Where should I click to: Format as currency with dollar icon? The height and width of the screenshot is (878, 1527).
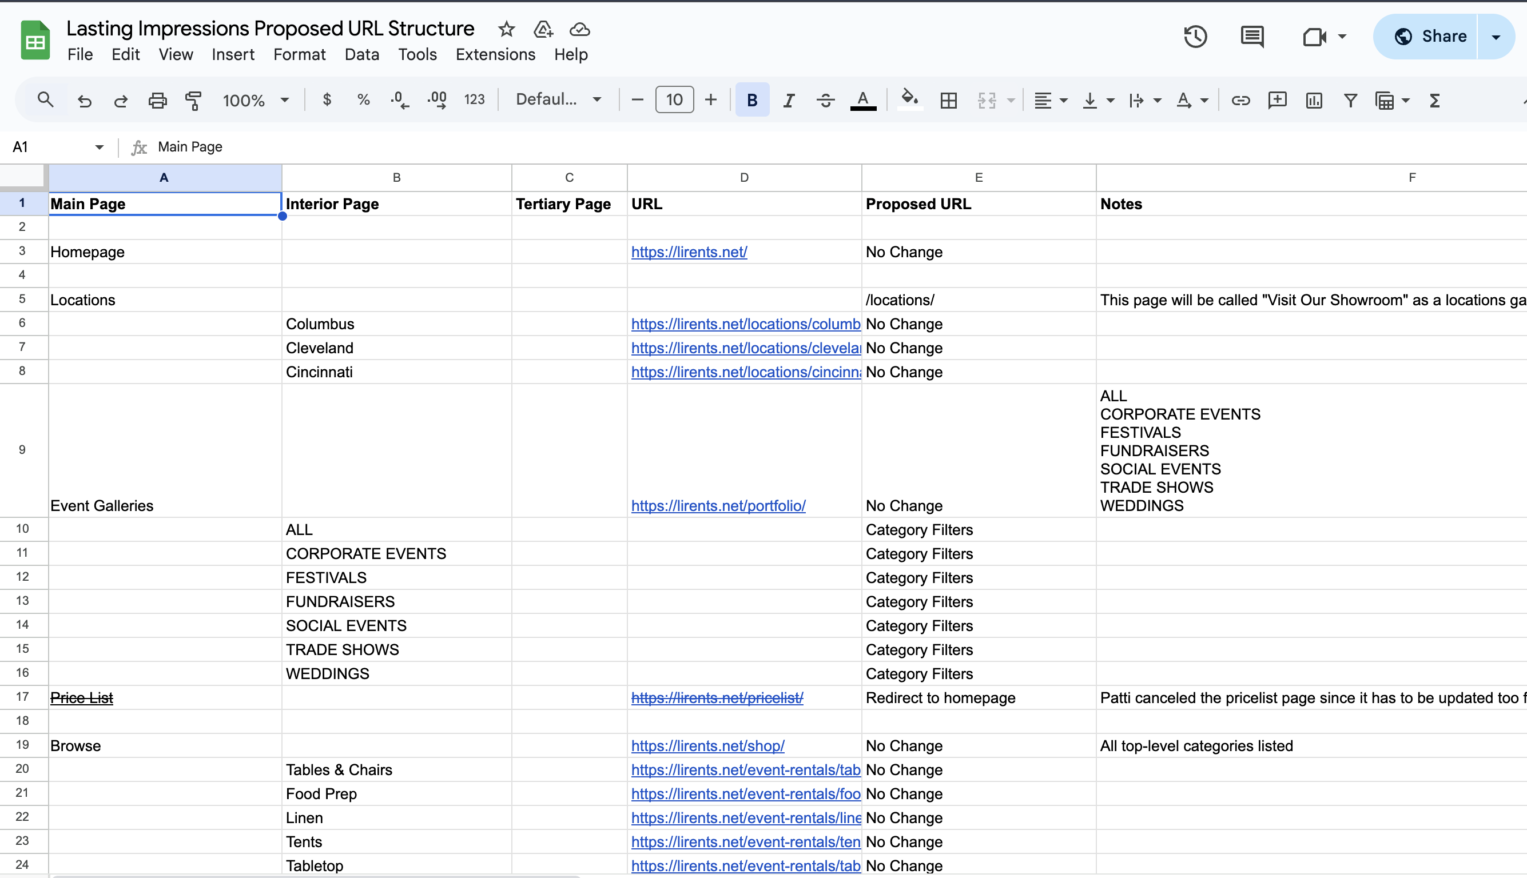tap(327, 99)
